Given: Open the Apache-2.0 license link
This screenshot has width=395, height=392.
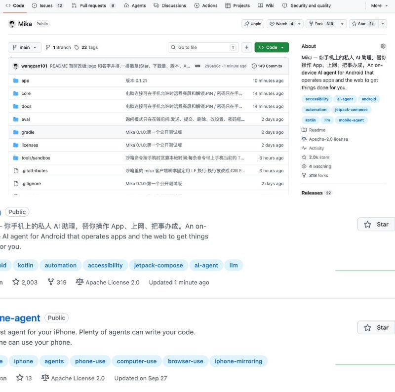Looking at the screenshot, I should click(x=325, y=139).
